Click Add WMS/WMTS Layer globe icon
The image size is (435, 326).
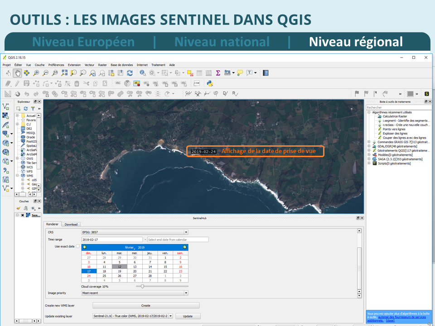point(5,152)
